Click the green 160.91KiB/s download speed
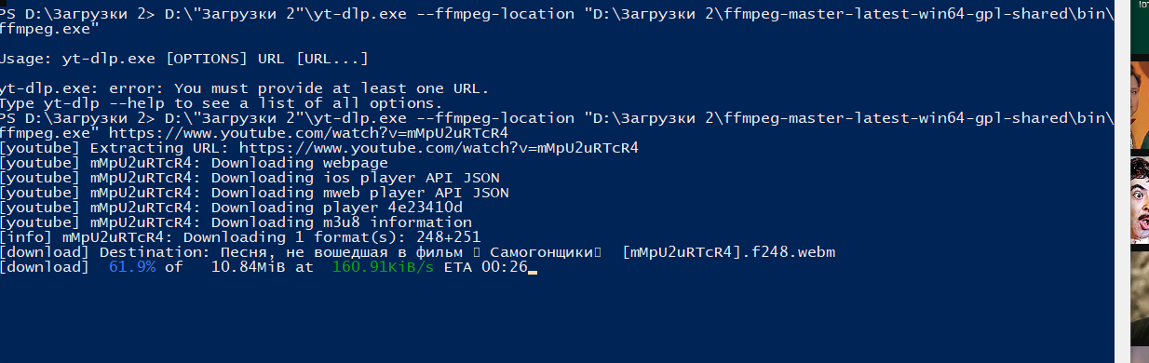 (x=383, y=267)
